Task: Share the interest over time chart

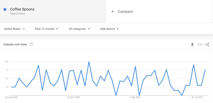Action: click(x=207, y=45)
